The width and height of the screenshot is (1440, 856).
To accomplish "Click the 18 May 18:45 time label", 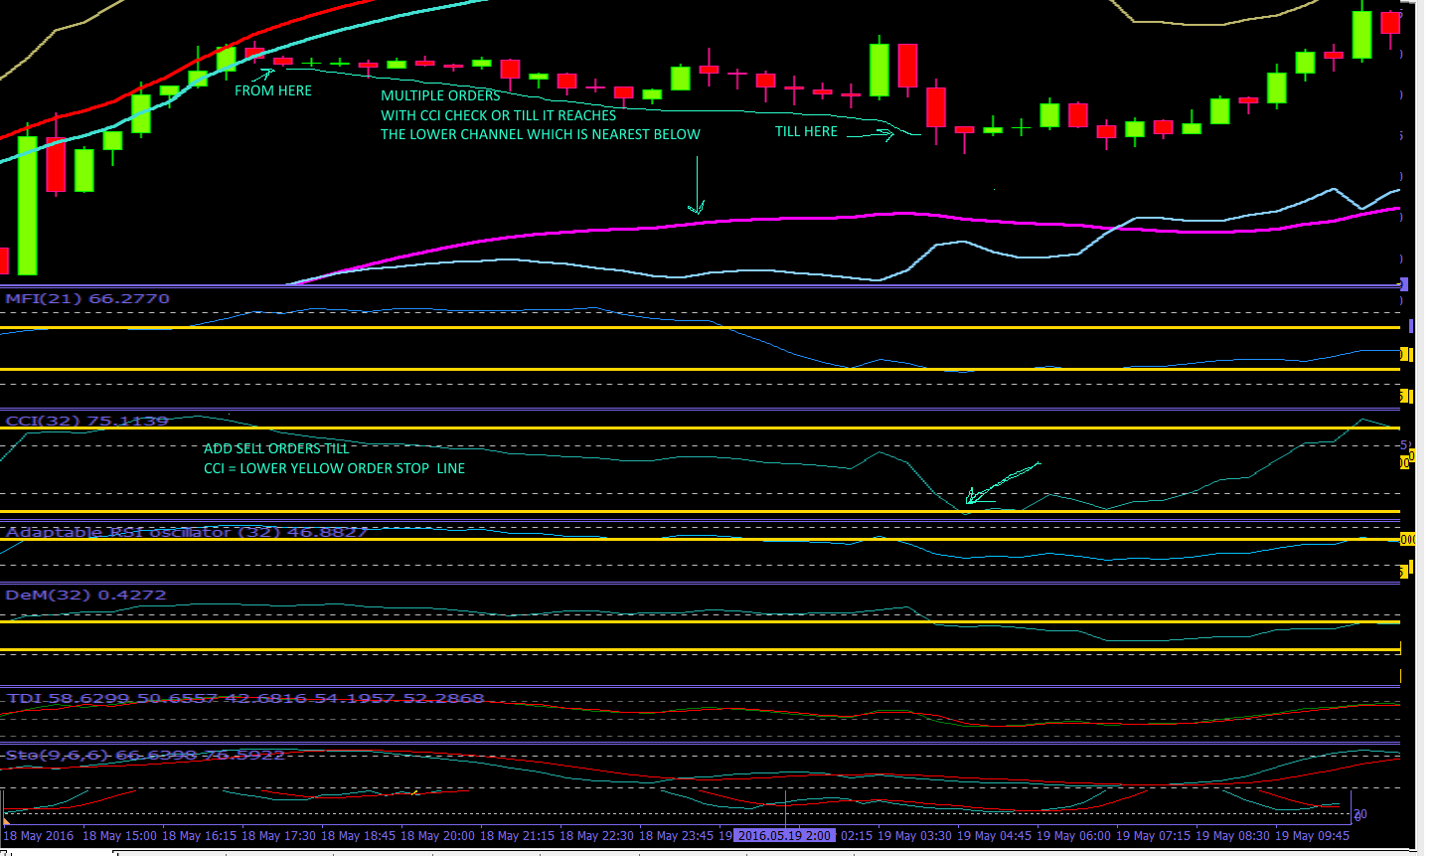I will tap(358, 835).
